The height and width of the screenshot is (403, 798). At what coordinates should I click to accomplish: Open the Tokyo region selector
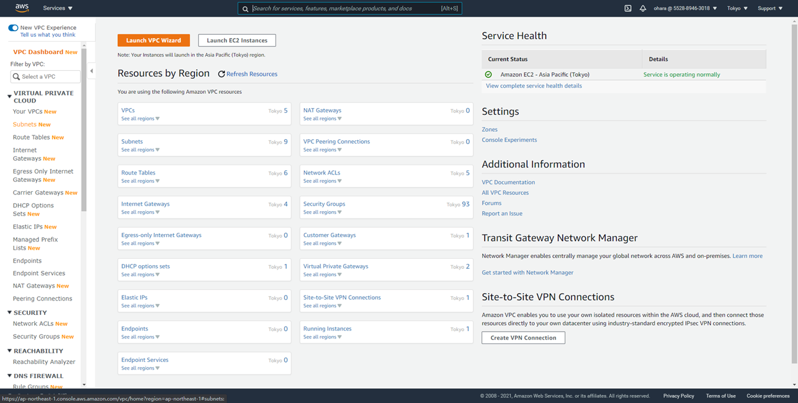pos(737,8)
